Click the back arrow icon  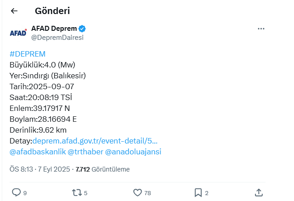[x=14, y=11]
